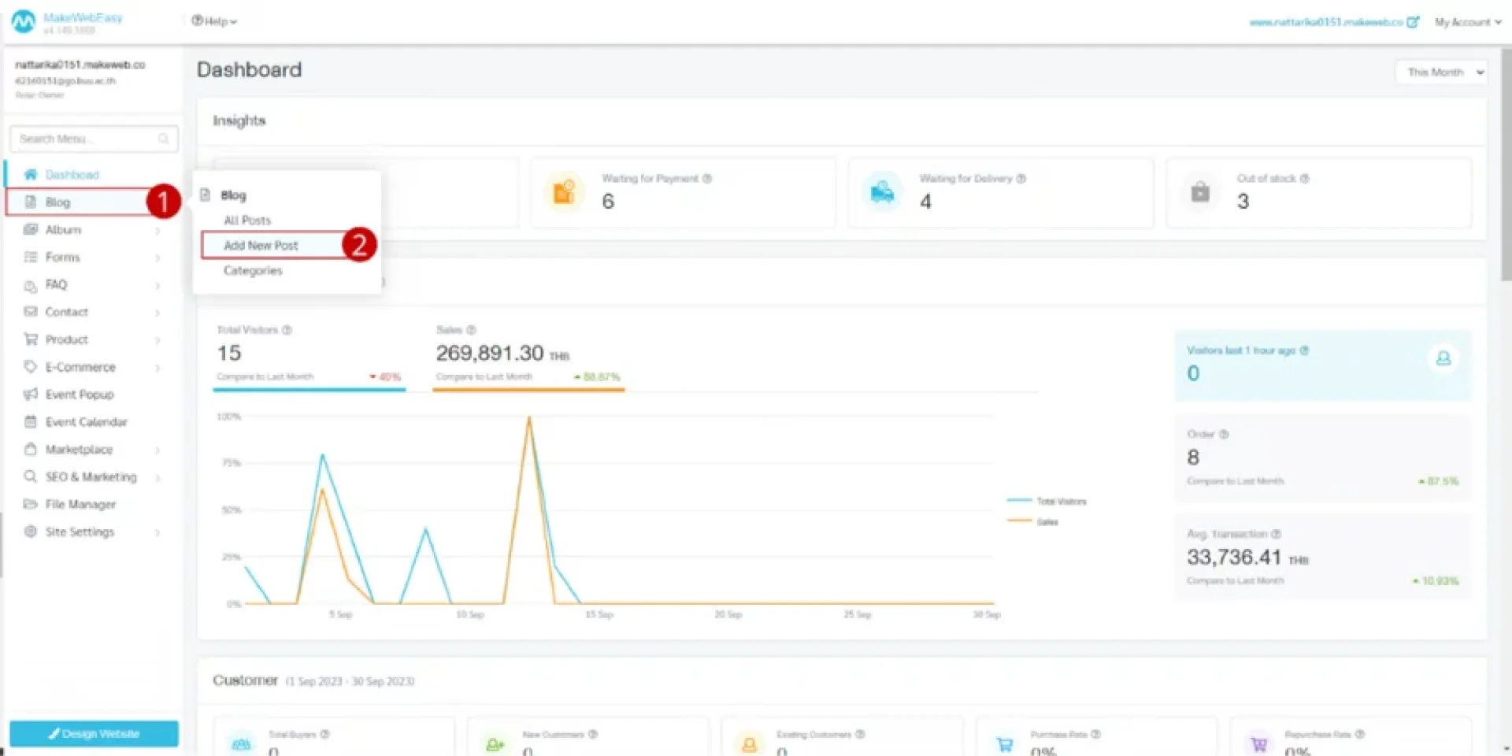Open File Manager from the sidebar

point(80,505)
